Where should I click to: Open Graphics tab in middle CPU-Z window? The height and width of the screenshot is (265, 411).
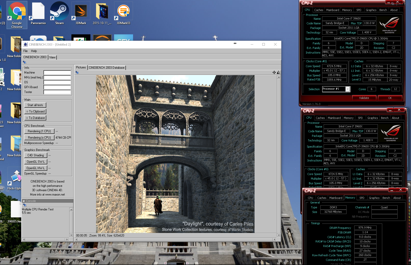pyautogui.click(x=372, y=118)
